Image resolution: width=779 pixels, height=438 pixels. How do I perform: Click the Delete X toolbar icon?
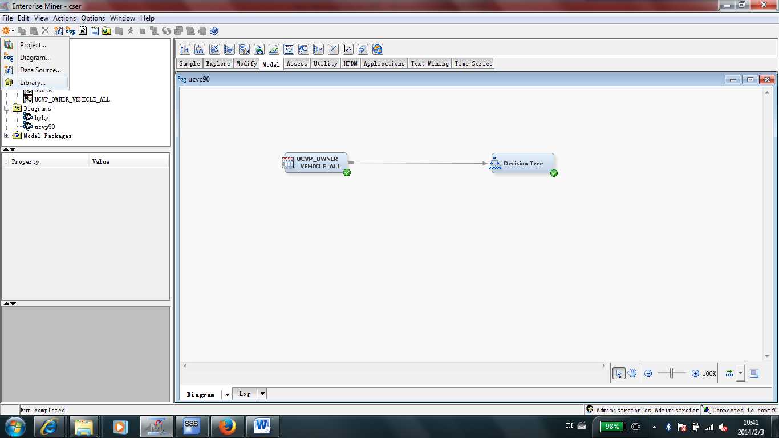45,31
